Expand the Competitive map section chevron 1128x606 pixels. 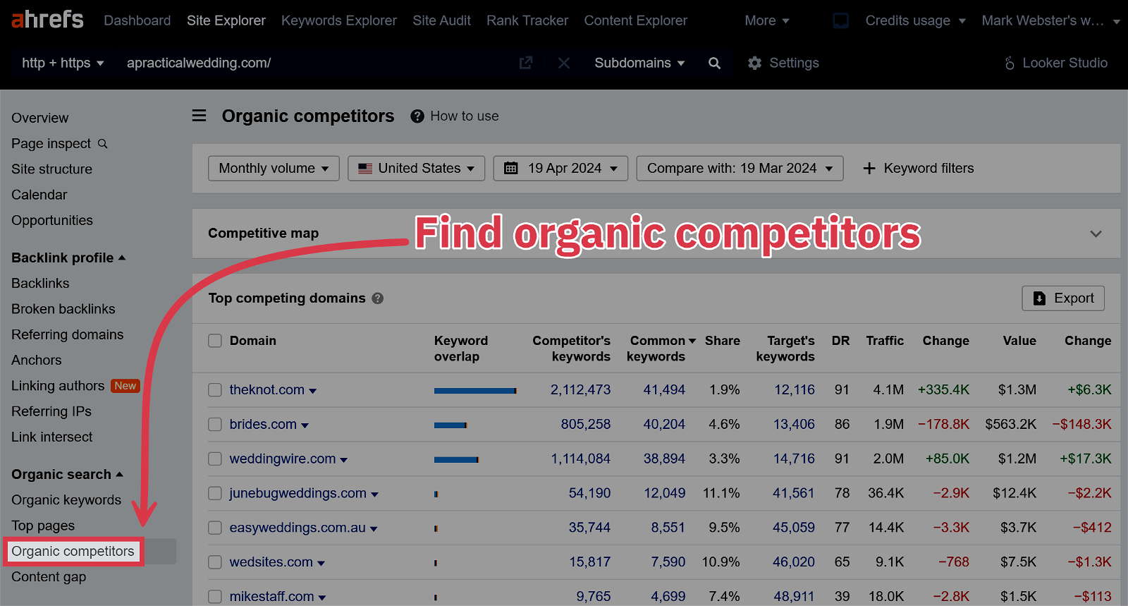click(1096, 234)
